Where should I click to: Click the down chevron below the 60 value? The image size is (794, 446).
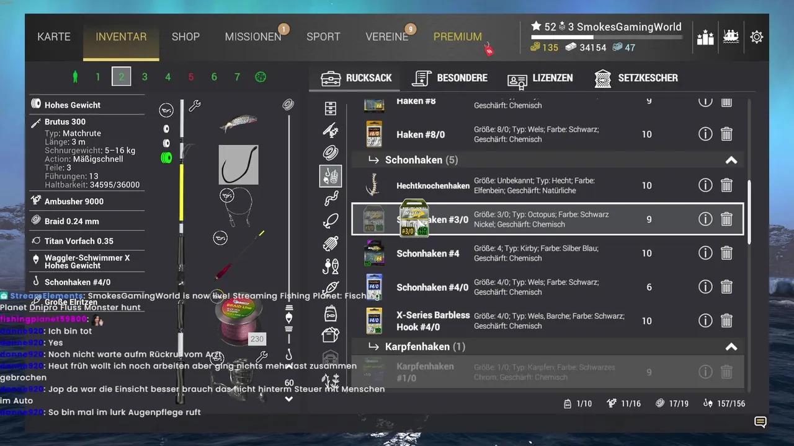(288, 399)
